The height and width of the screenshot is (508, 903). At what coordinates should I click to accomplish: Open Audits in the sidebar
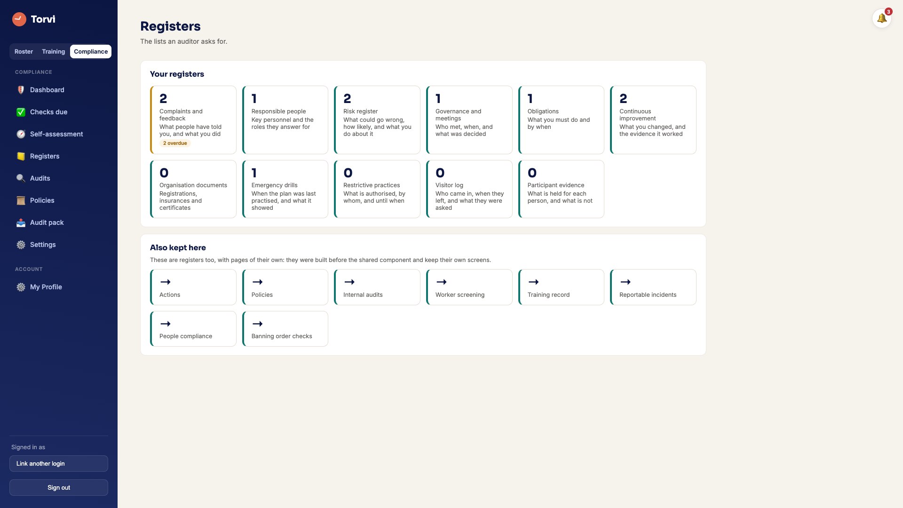tap(59, 178)
